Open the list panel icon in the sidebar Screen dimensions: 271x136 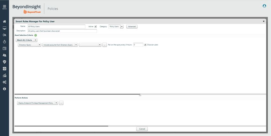[4, 49]
